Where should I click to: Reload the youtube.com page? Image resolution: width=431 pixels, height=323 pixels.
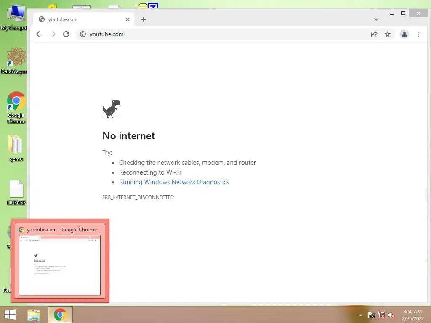[66, 34]
